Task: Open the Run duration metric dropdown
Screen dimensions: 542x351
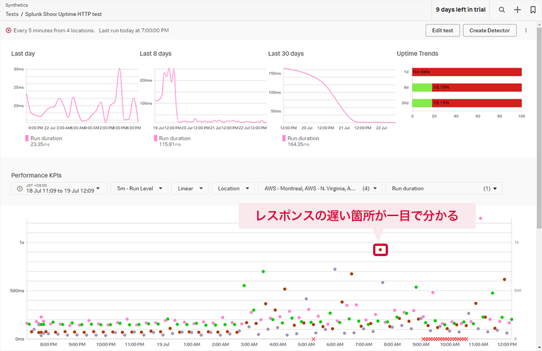Action: point(444,189)
